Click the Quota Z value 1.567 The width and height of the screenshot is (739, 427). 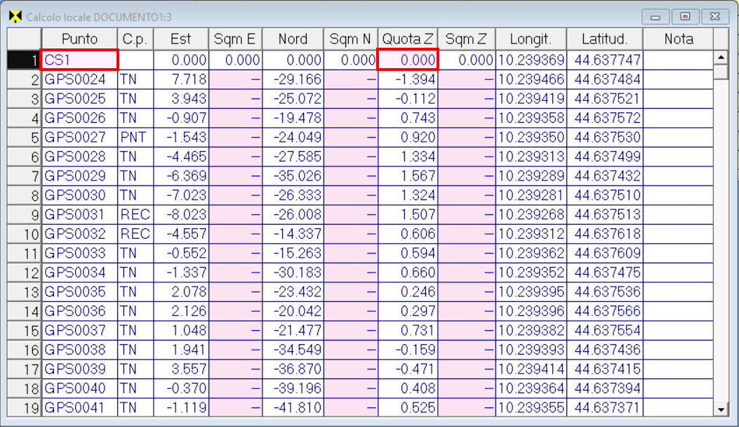pyautogui.click(x=408, y=176)
